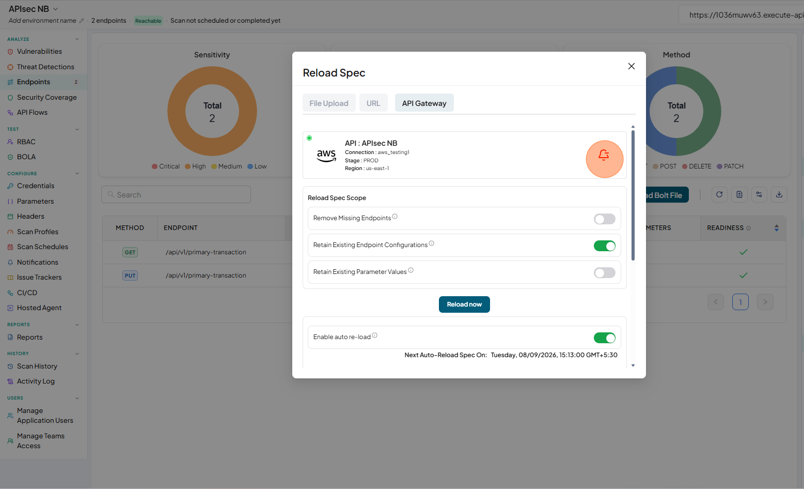Click the endpoint Search field
The height and width of the screenshot is (489, 804).
176,194
